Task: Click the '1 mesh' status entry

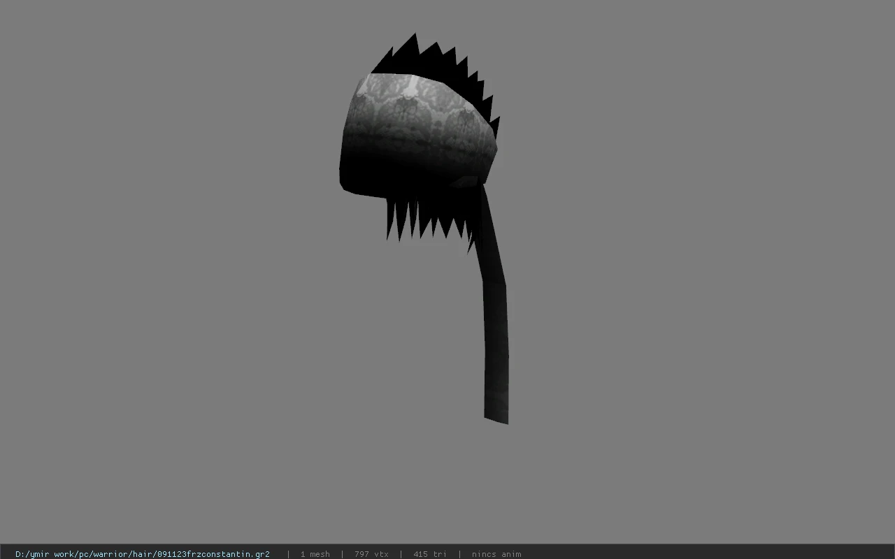Action: click(315, 554)
